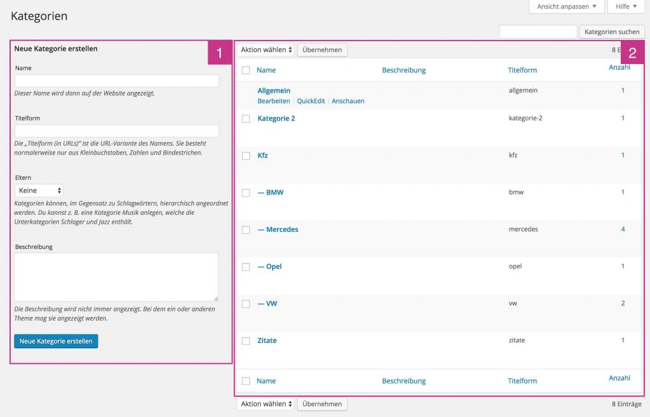Click the post count "4" for Mercedes

pos(623,229)
